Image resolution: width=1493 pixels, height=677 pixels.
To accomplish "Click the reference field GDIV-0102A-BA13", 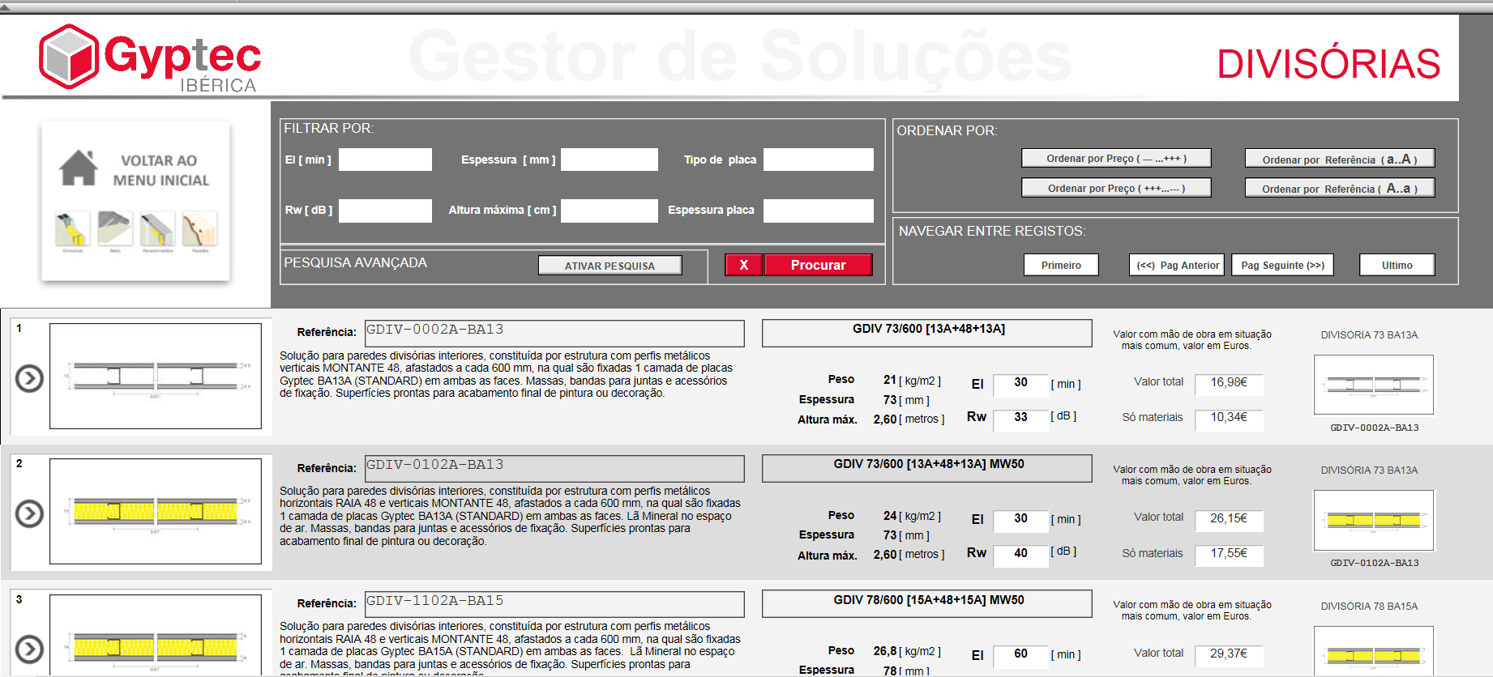I will pyautogui.click(x=554, y=468).
